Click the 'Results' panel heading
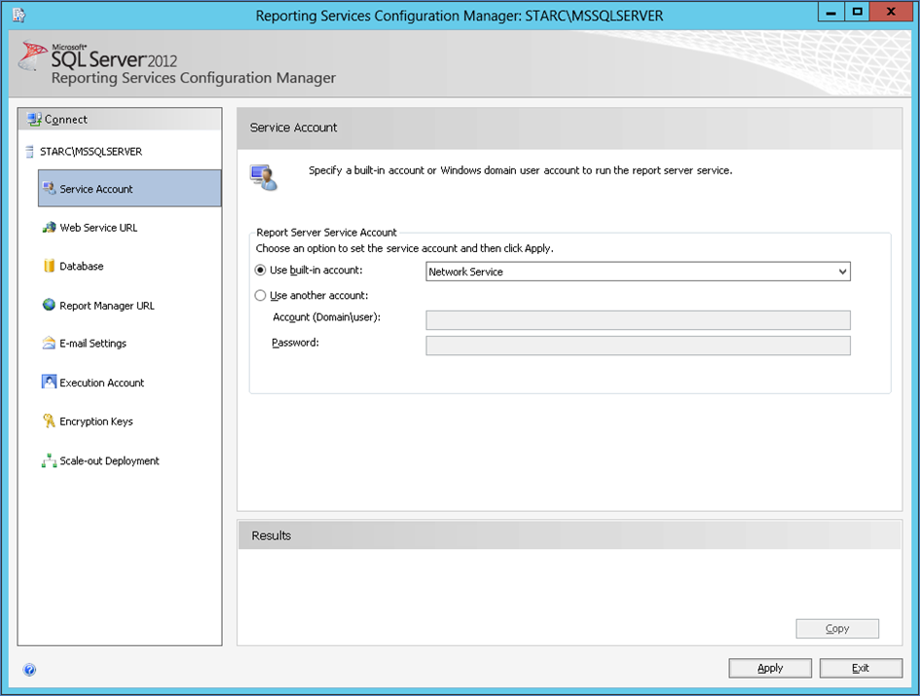920x696 pixels. pyautogui.click(x=271, y=535)
